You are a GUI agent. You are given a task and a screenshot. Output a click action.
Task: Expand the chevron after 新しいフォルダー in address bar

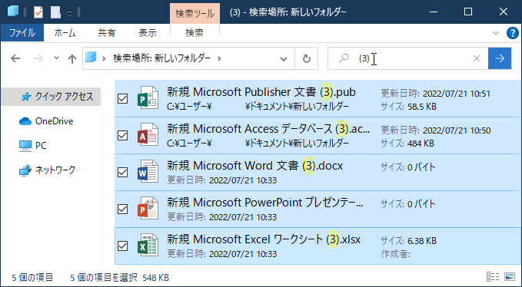219,59
